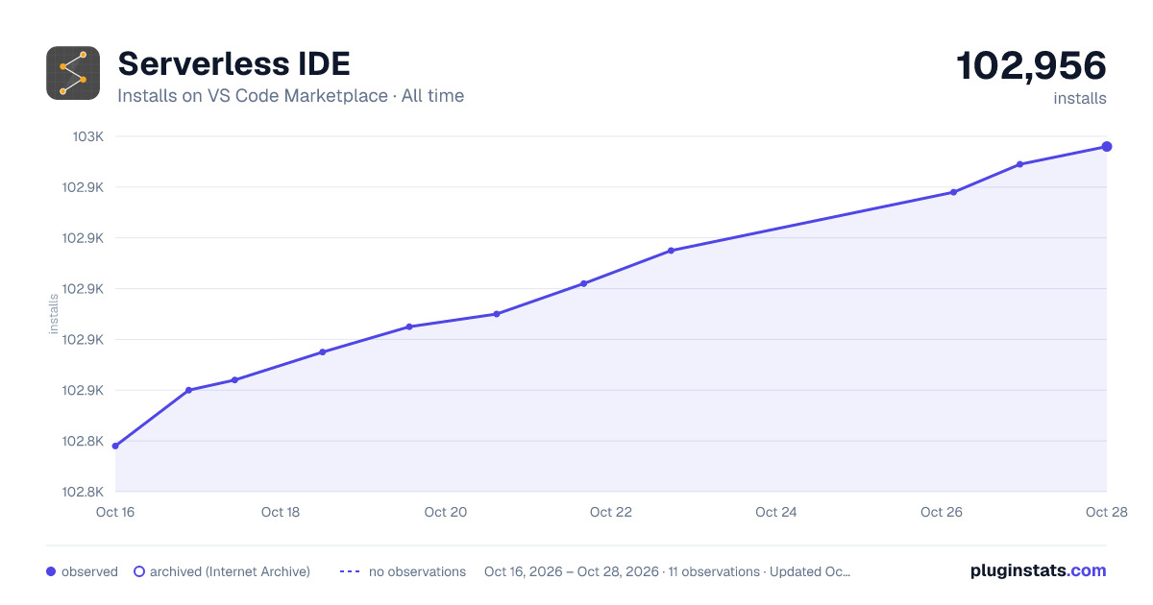Click the Serverless IDE title heading

[233, 64]
